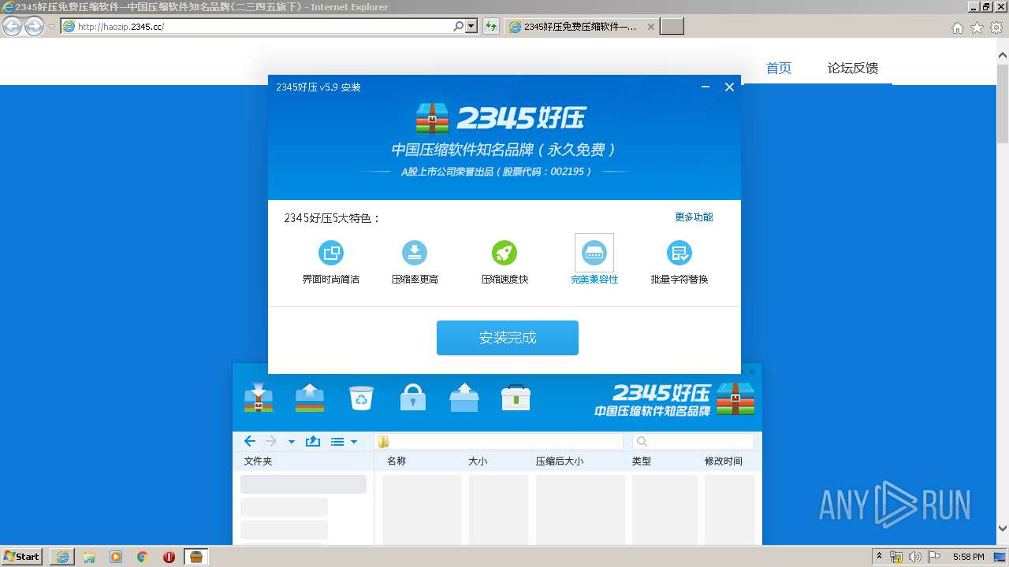Click the 名称 column header

coord(397,461)
